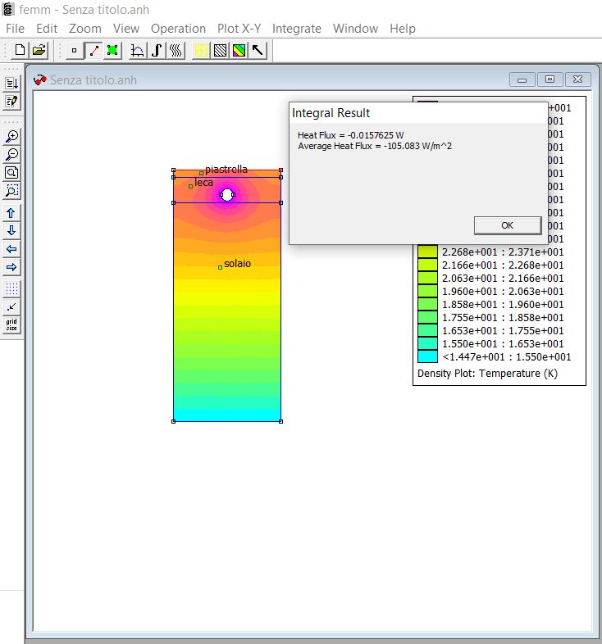Screen dimensions: 602x644
Task: Click the cyan legend color swatch
Action: pos(427,356)
